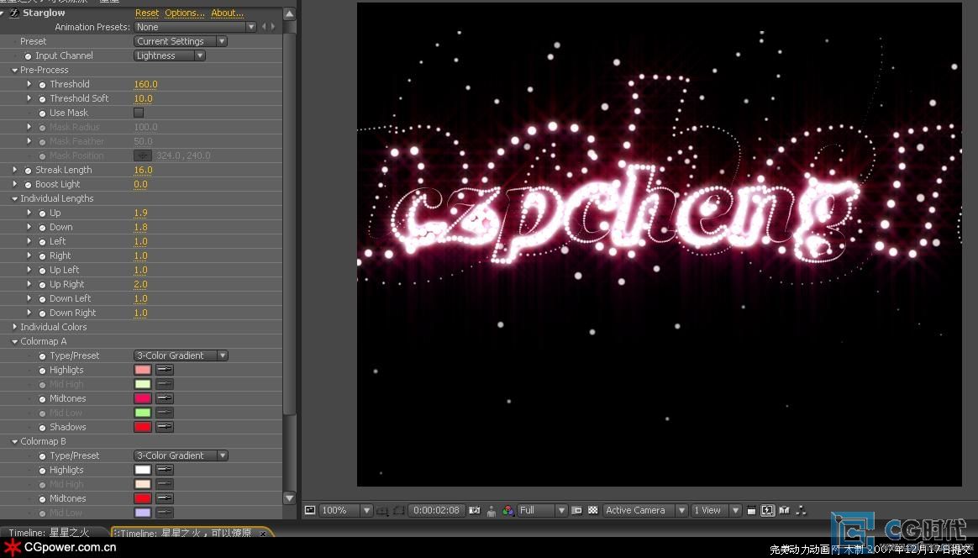Toggle stopwatch for Streak Length
This screenshot has height=558, width=978.
click(x=28, y=170)
